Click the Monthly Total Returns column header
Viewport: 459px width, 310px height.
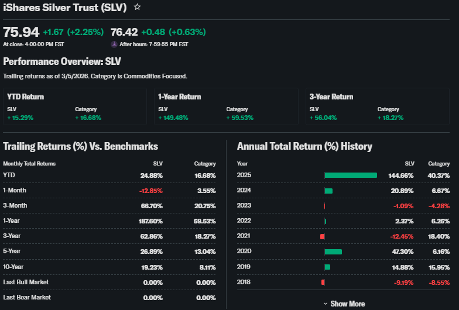[29, 164]
